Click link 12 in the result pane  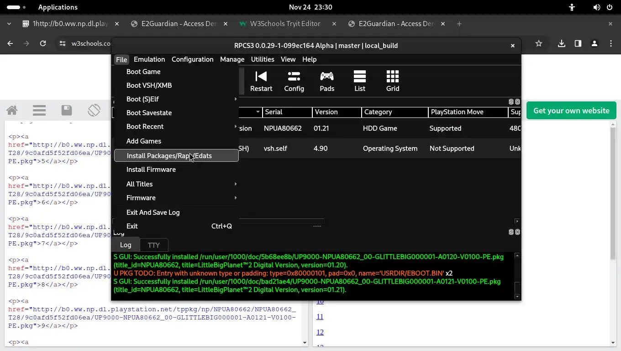point(320,332)
